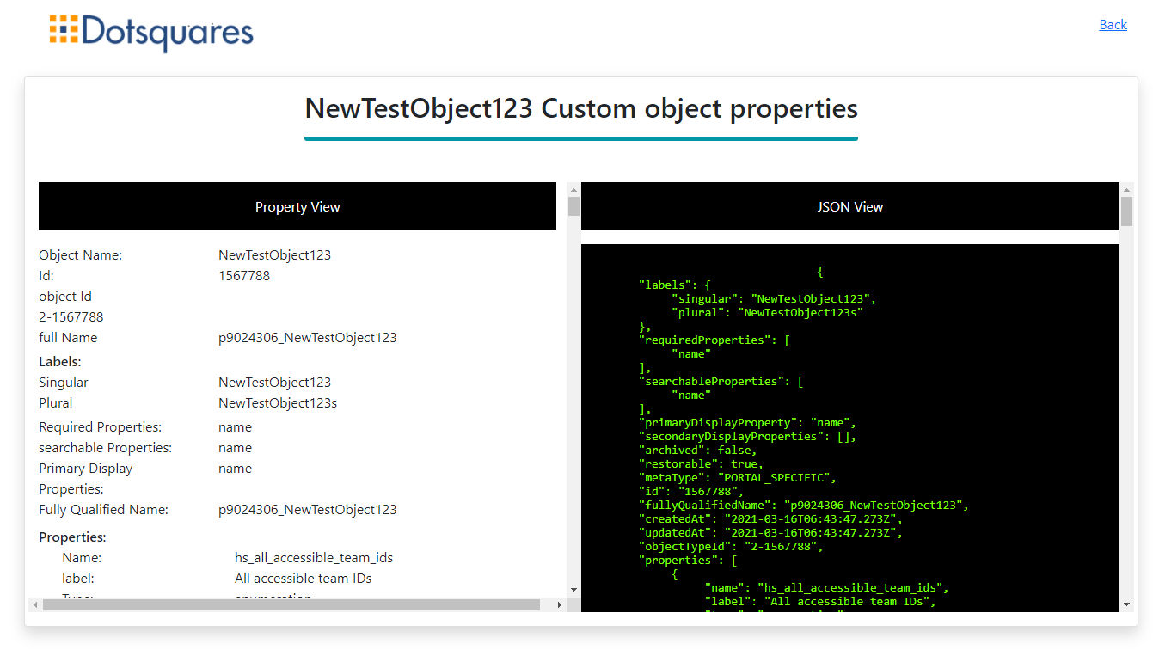Click the page title 'NewTestObject123 Custom object properties'

coord(581,109)
